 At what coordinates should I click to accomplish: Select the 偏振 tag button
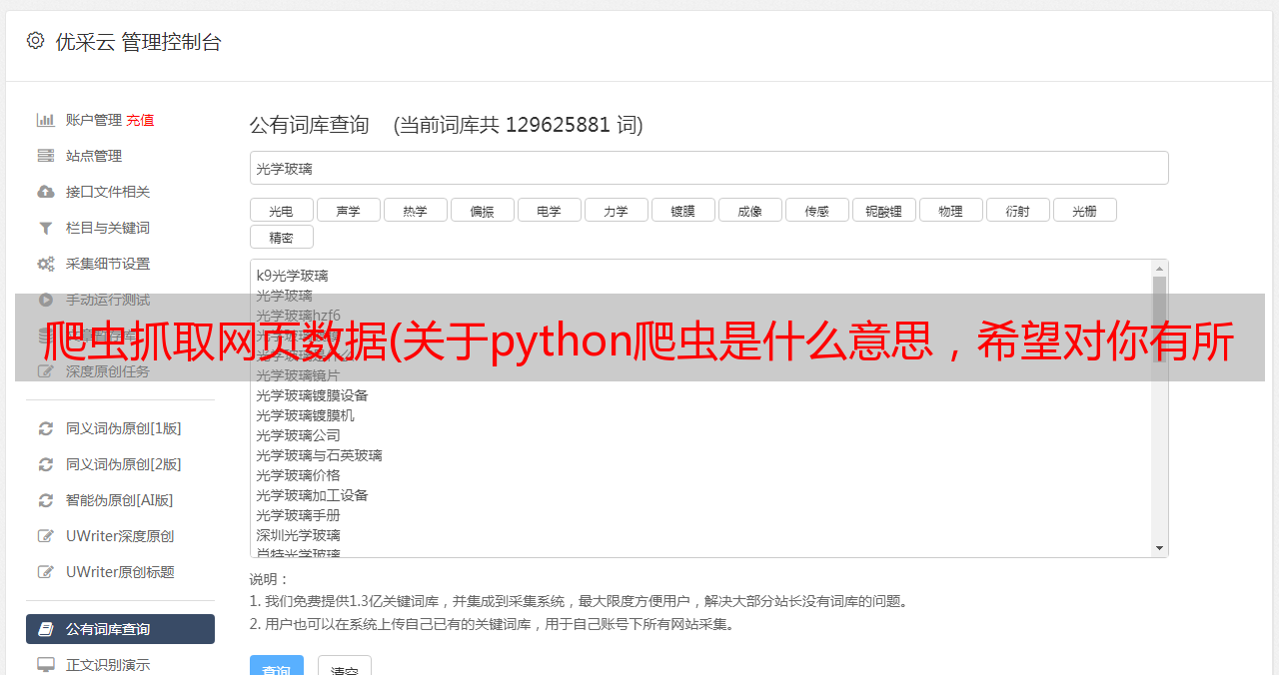click(x=483, y=210)
